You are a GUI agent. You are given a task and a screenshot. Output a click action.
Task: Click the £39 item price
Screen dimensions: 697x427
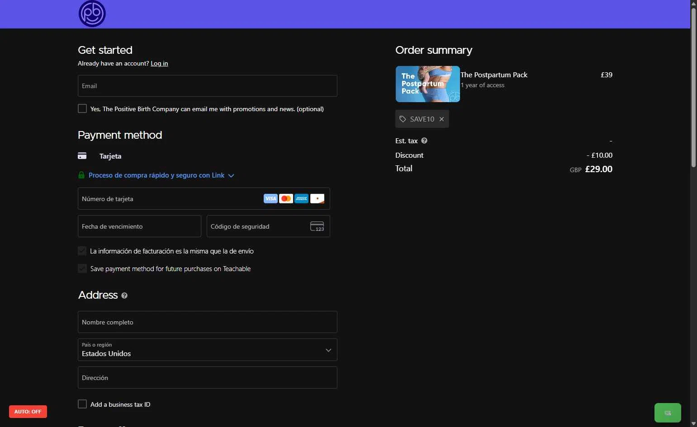[x=607, y=75]
